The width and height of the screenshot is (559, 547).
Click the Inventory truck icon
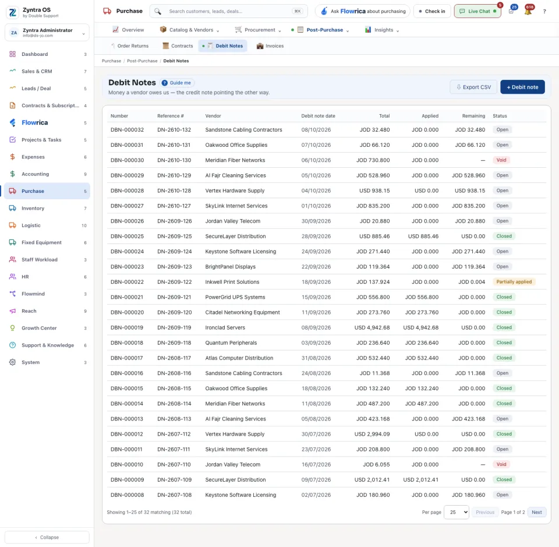12,208
